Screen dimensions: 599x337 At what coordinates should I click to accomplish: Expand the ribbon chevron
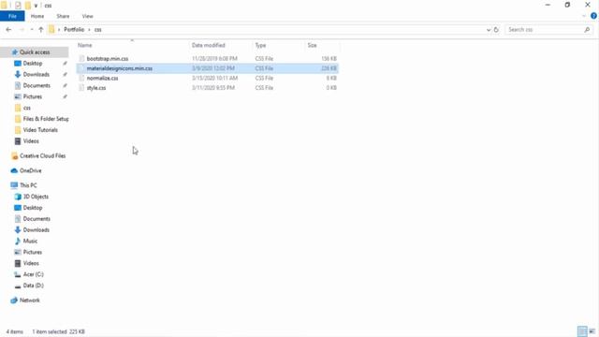pos(584,16)
